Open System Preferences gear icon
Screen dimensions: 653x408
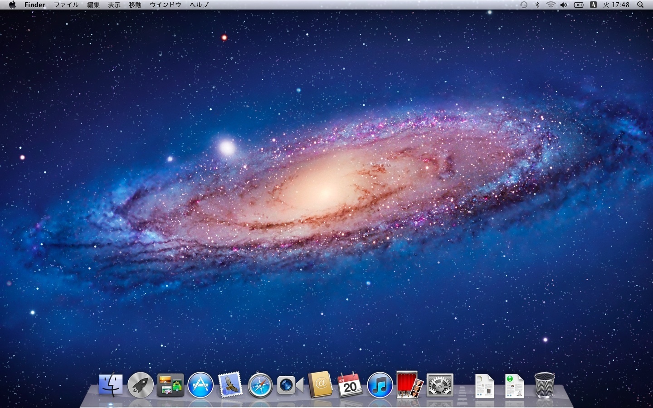click(439, 385)
